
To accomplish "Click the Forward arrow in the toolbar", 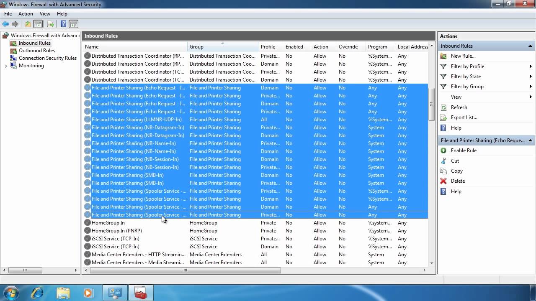I will (15, 24).
